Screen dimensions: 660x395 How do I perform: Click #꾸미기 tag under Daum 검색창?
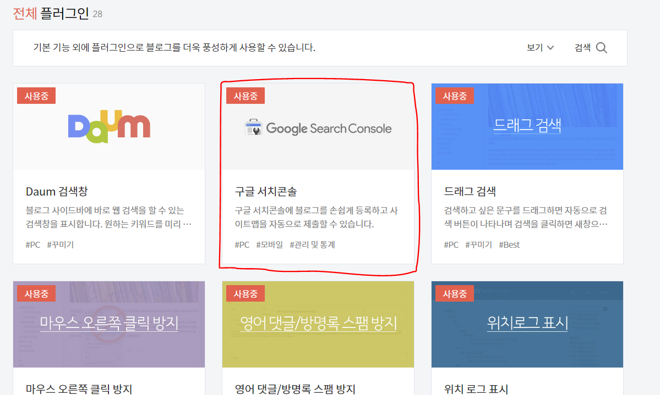(60, 244)
